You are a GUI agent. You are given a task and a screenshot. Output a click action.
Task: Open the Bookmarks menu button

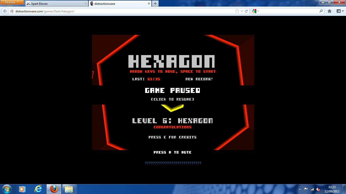pos(340,11)
